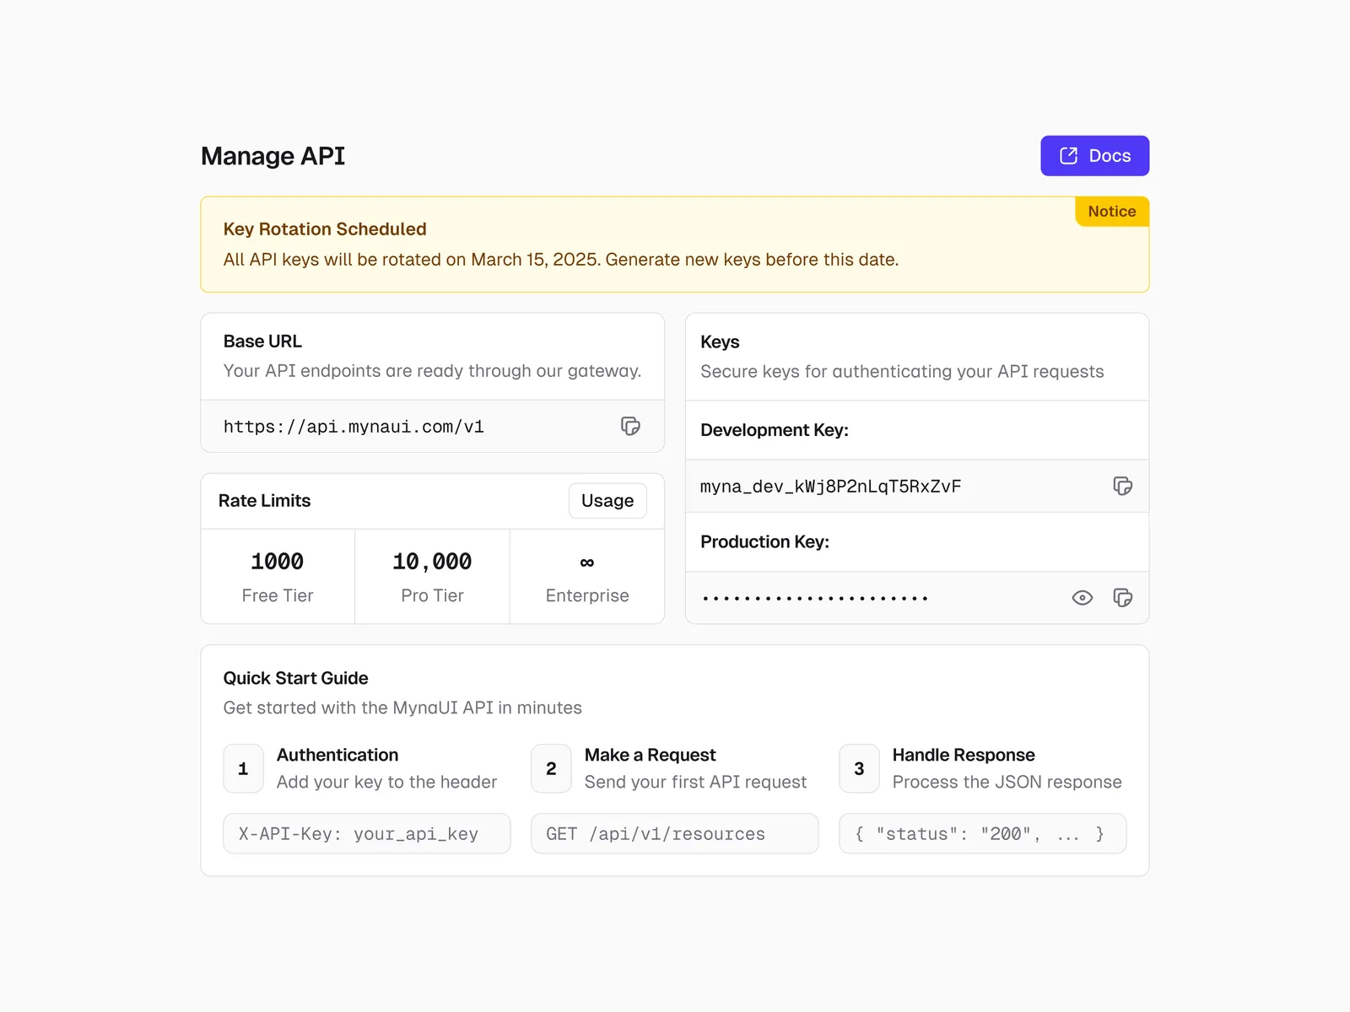1350x1012 pixels.
Task: Click the Notice badge on the banner
Action: (x=1111, y=212)
